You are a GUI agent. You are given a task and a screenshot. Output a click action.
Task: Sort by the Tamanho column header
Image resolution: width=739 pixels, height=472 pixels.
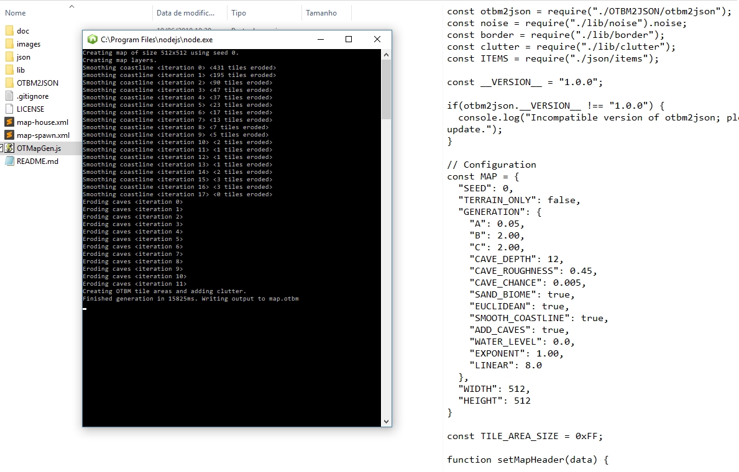point(321,13)
